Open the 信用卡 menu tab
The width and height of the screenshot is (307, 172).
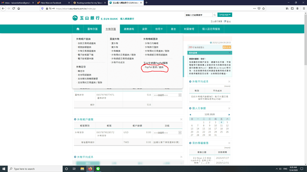click(159, 29)
